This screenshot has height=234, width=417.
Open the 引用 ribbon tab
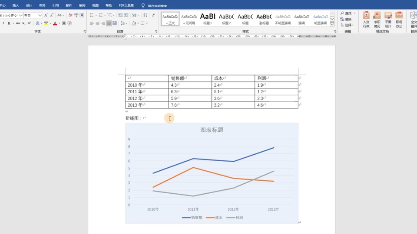56,6
